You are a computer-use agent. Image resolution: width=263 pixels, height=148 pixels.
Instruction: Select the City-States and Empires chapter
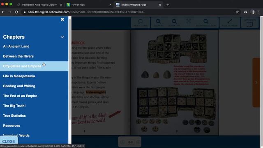coord(34,66)
